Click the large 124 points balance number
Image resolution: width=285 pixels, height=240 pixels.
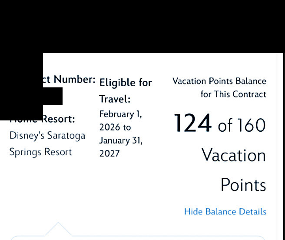pos(192,123)
